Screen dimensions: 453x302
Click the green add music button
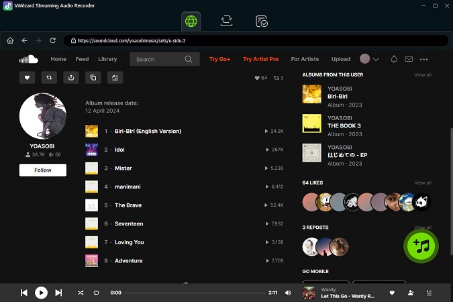click(x=421, y=246)
